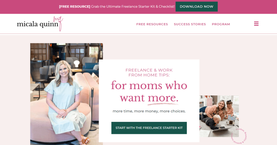
Task: Click START WITH THE FREELANCE STARTER KIT
Action: 149,128
